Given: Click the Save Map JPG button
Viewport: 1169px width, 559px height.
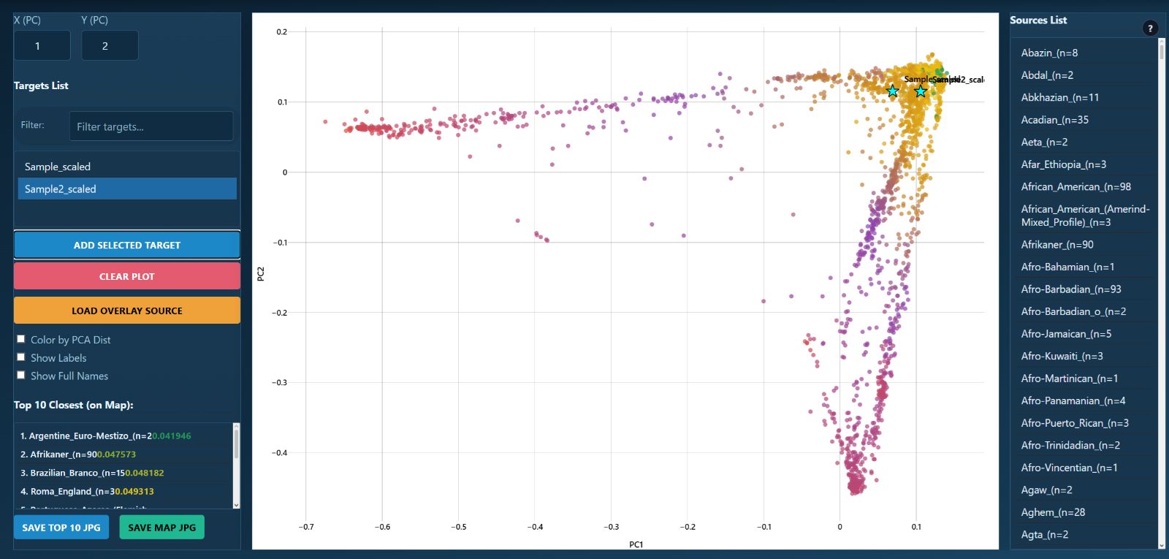Looking at the screenshot, I should coord(161,528).
